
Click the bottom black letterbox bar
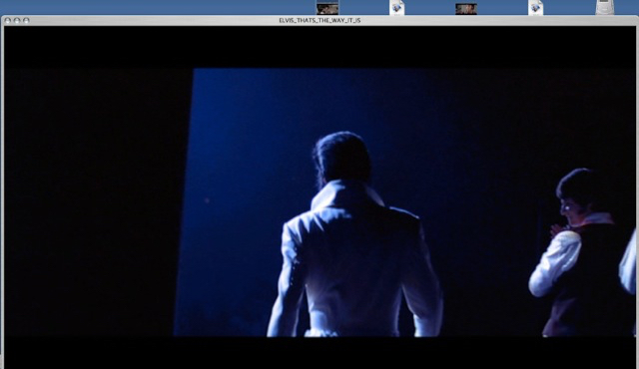(x=319, y=352)
